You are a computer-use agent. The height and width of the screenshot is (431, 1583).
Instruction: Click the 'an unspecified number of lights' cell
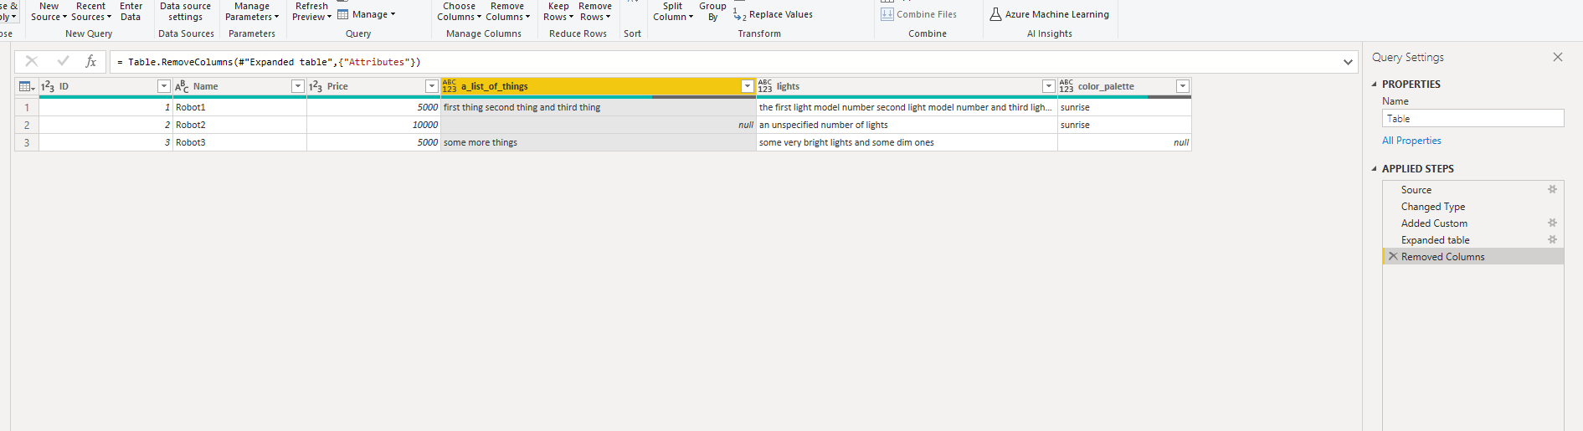click(907, 125)
